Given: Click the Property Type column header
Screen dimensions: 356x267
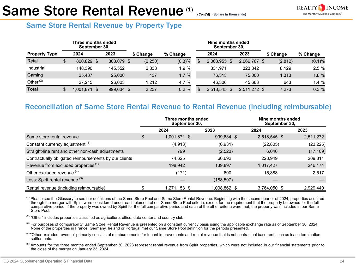Looking at the screenshot, I should 42,54.
